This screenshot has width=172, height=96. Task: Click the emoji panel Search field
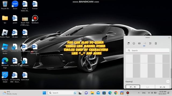point(148,50)
